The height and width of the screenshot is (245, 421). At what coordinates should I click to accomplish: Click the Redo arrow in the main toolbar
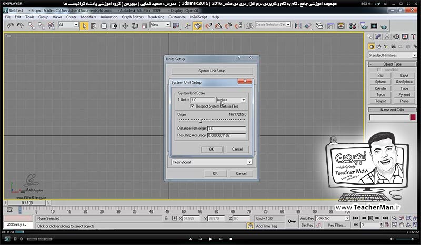[x=21, y=26]
